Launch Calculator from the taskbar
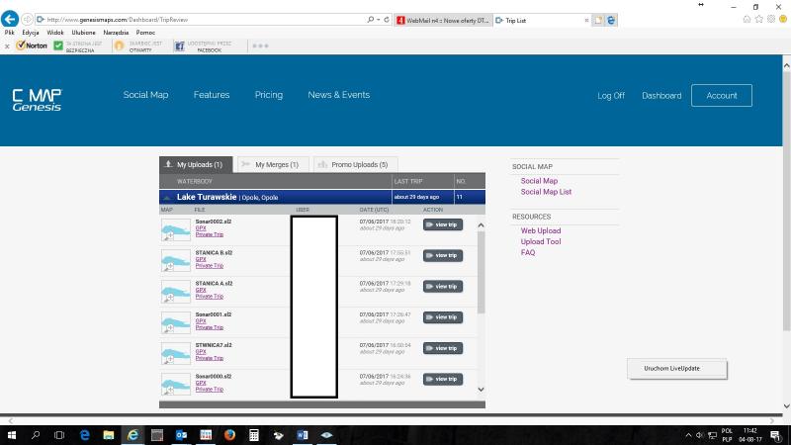 tap(253, 435)
